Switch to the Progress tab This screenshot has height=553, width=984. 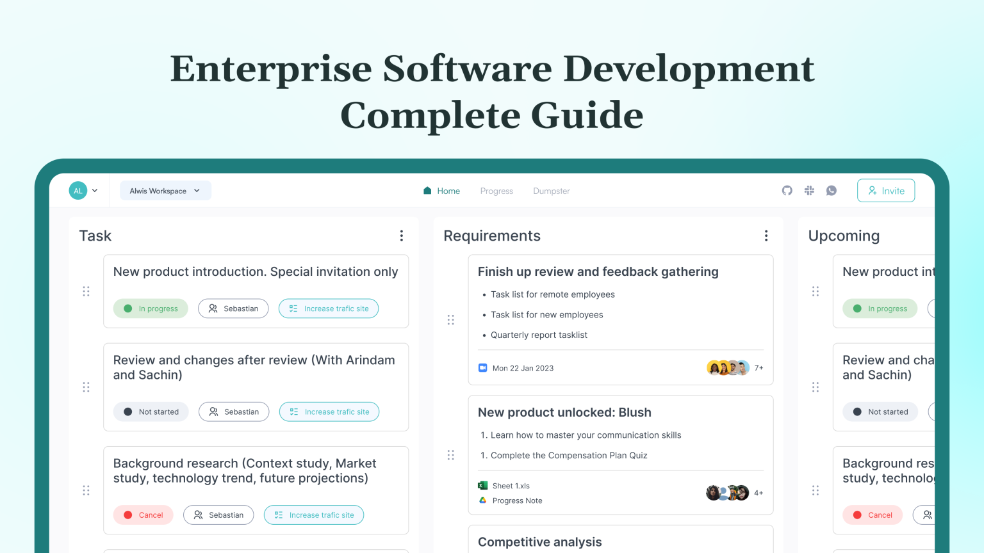pos(496,191)
